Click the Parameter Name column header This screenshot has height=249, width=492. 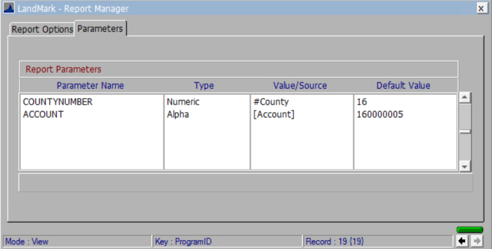point(91,86)
